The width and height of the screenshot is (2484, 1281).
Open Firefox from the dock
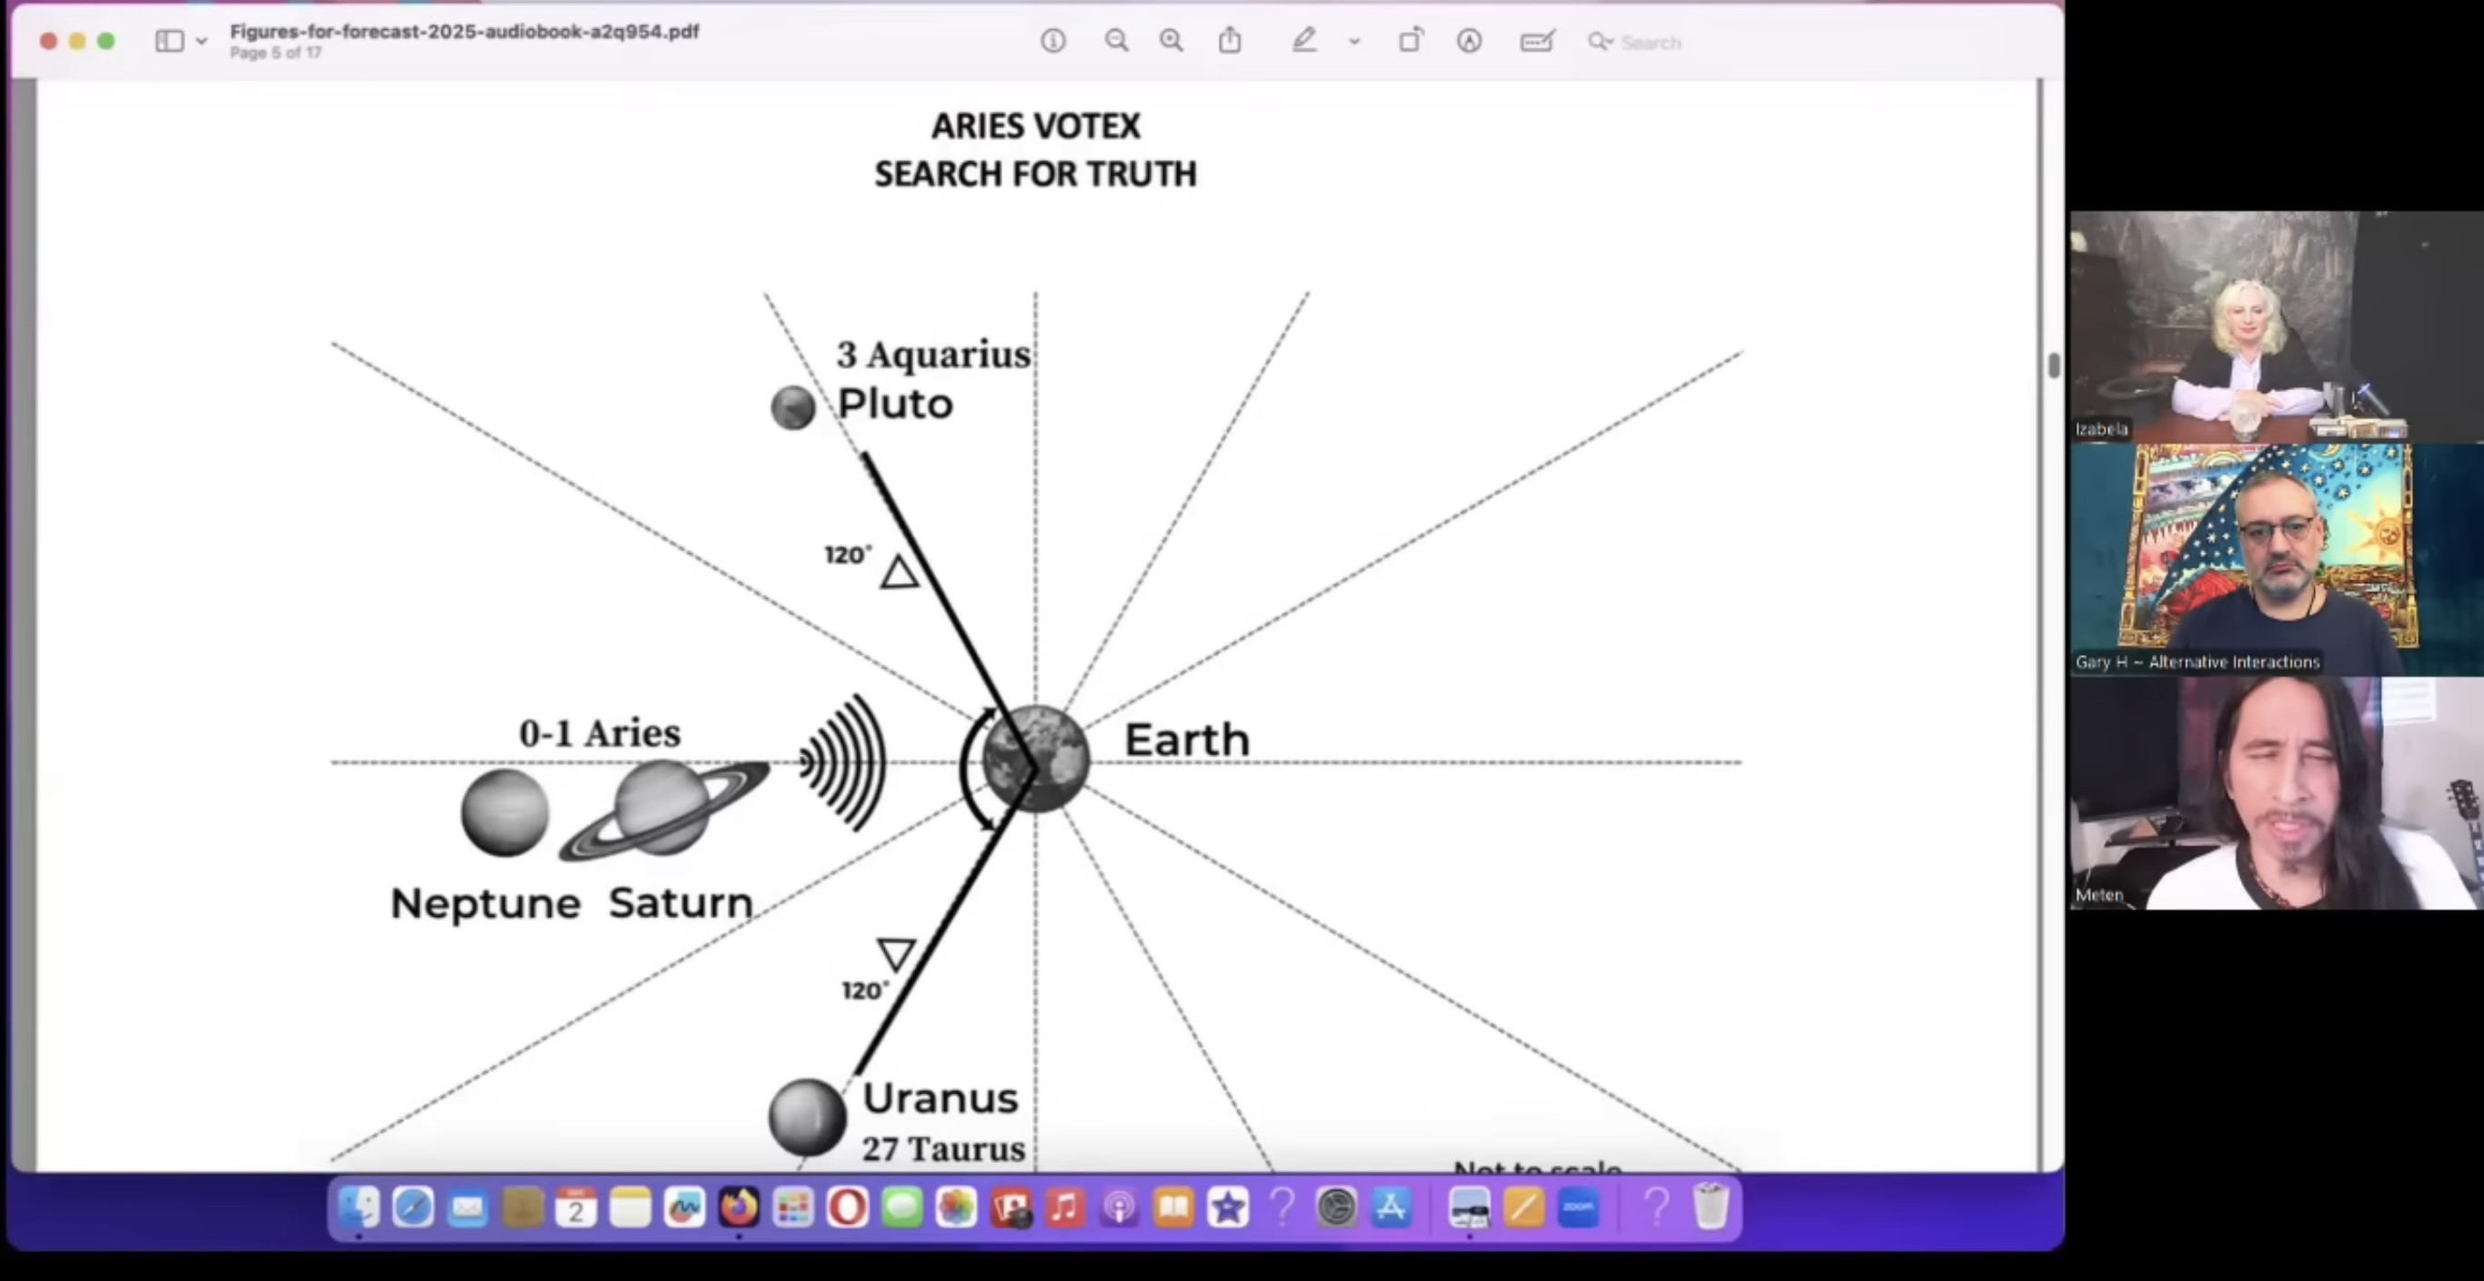[x=739, y=1207]
